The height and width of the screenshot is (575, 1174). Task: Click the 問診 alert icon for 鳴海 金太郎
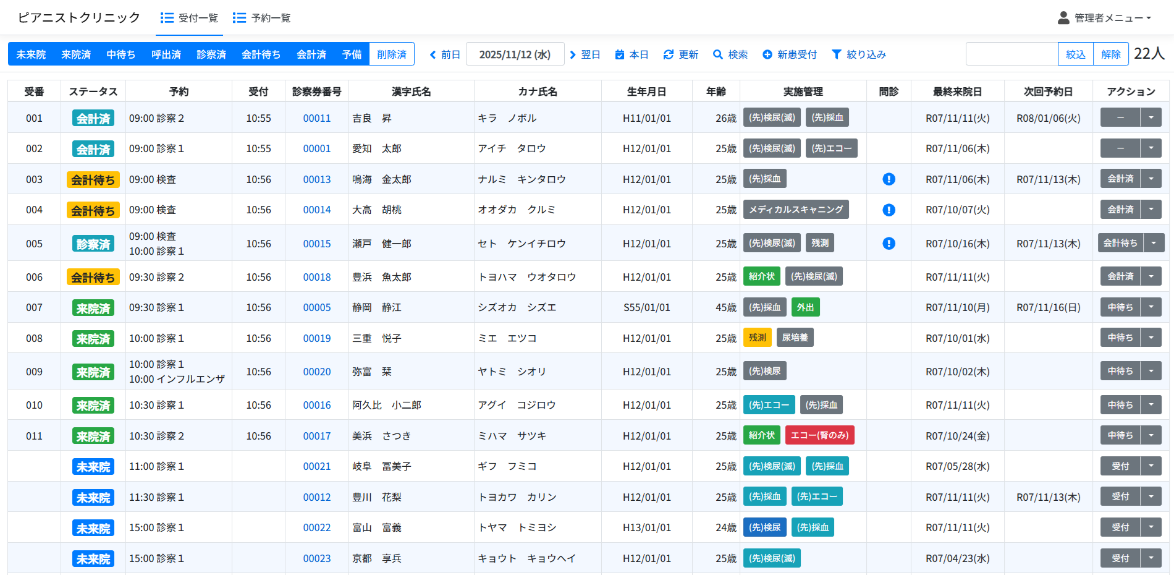point(889,179)
